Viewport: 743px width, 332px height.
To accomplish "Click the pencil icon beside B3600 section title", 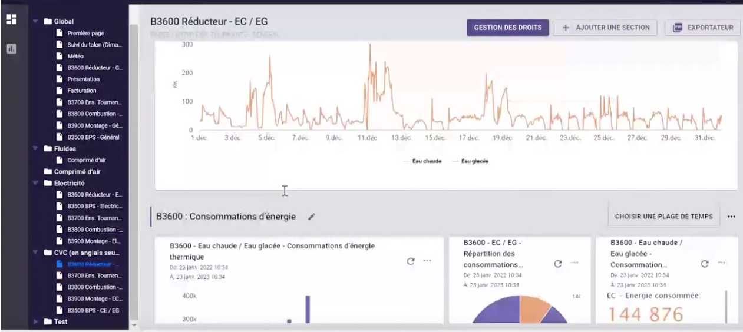I will 312,217.
